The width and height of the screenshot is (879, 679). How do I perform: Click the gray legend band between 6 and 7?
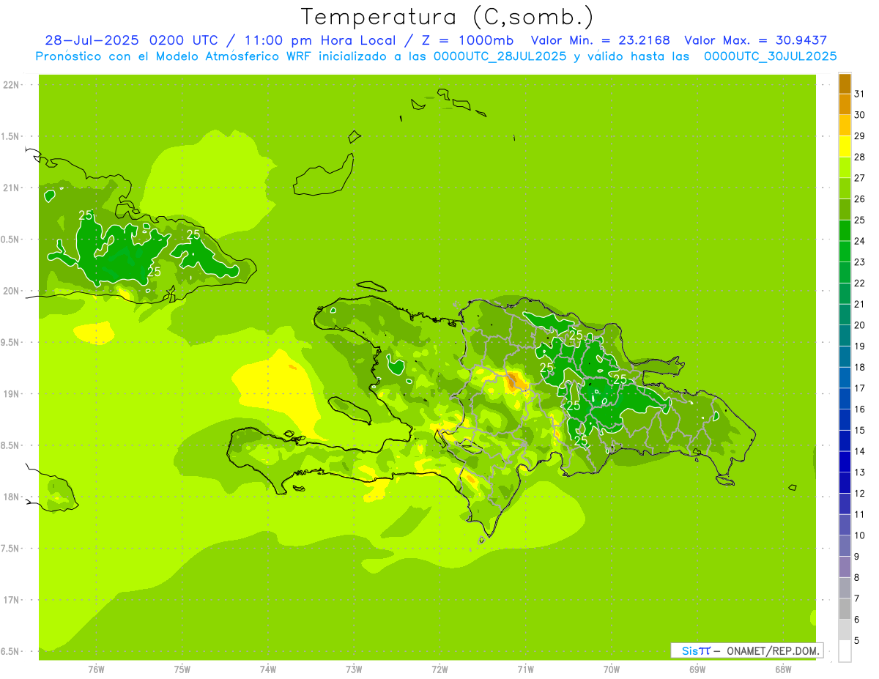click(x=845, y=609)
